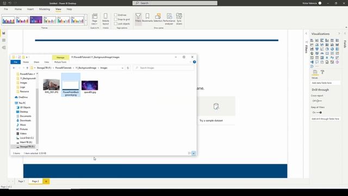This screenshot has width=348, height=196.
Task: Collapse the ribbon with the small arrow
Action: pyautogui.click(x=346, y=27)
